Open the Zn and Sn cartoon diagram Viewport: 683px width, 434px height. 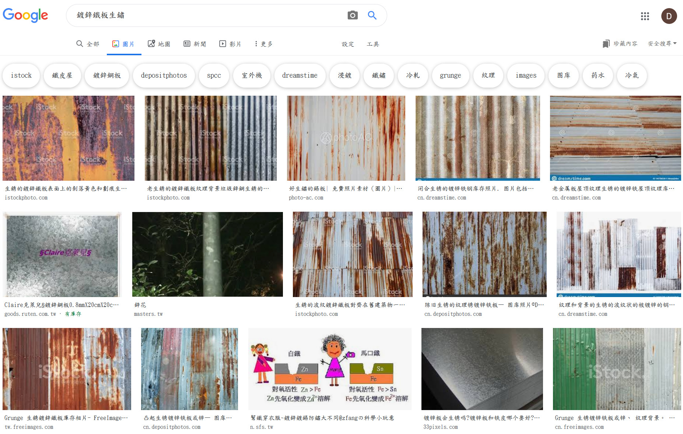330,369
